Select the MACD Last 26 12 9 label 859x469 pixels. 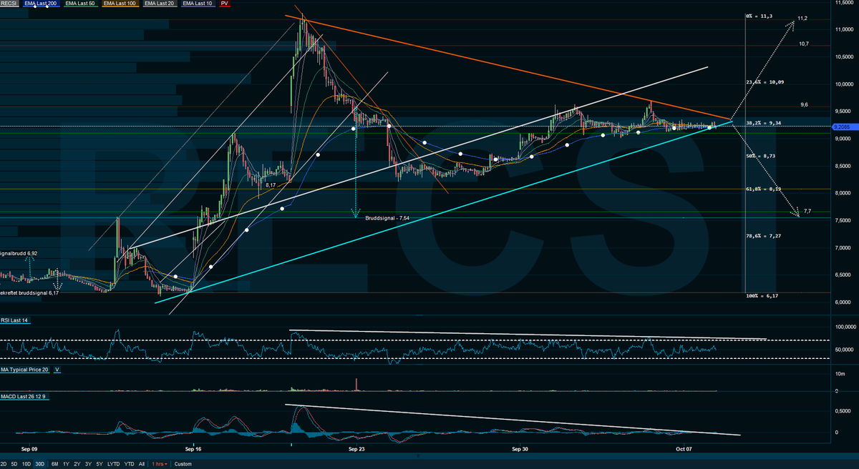pyautogui.click(x=23, y=396)
